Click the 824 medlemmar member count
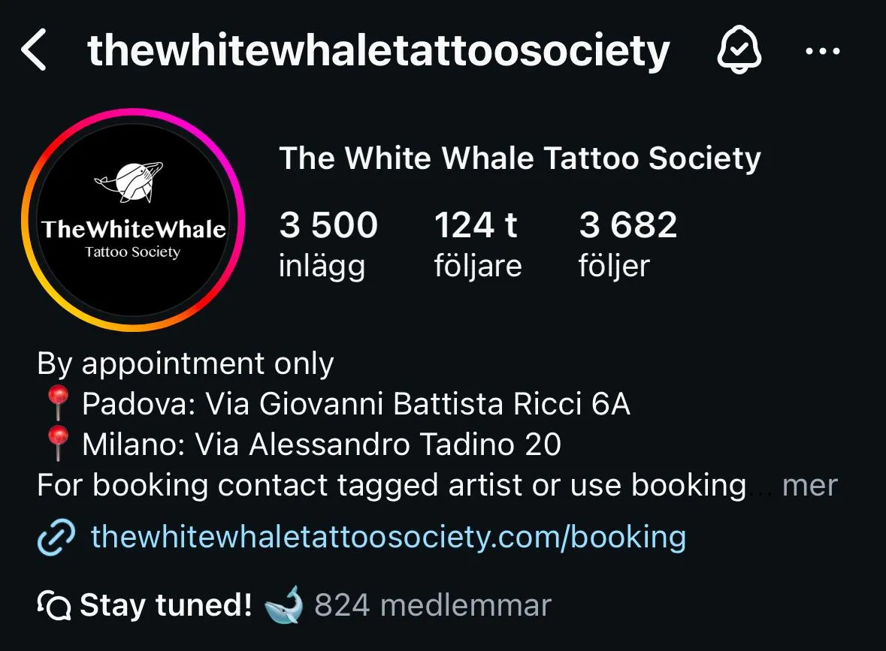The width and height of the screenshot is (886, 651). click(x=432, y=605)
